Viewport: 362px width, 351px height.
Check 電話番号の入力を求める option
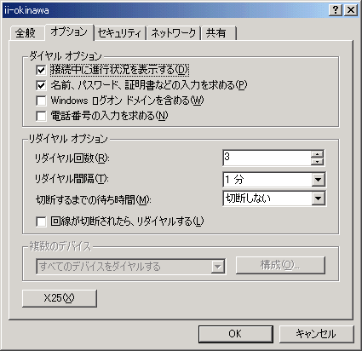(41, 116)
